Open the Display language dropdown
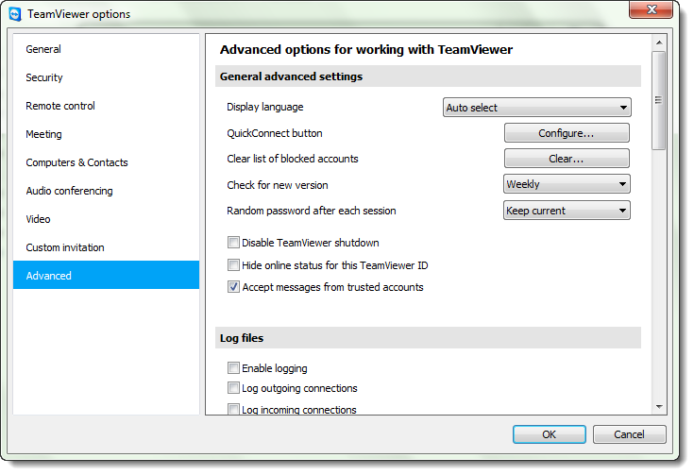The width and height of the screenshot is (694, 475). [x=537, y=108]
